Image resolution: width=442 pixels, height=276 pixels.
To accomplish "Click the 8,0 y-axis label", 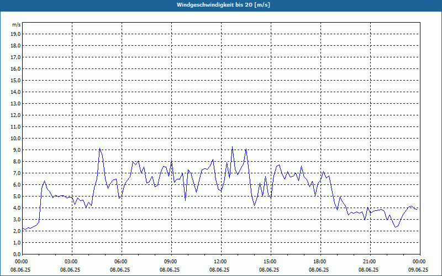I will tap(17, 162).
